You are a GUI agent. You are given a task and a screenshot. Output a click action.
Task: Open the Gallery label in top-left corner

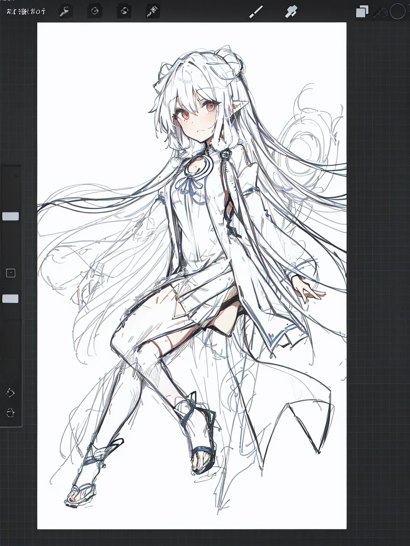click(26, 12)
